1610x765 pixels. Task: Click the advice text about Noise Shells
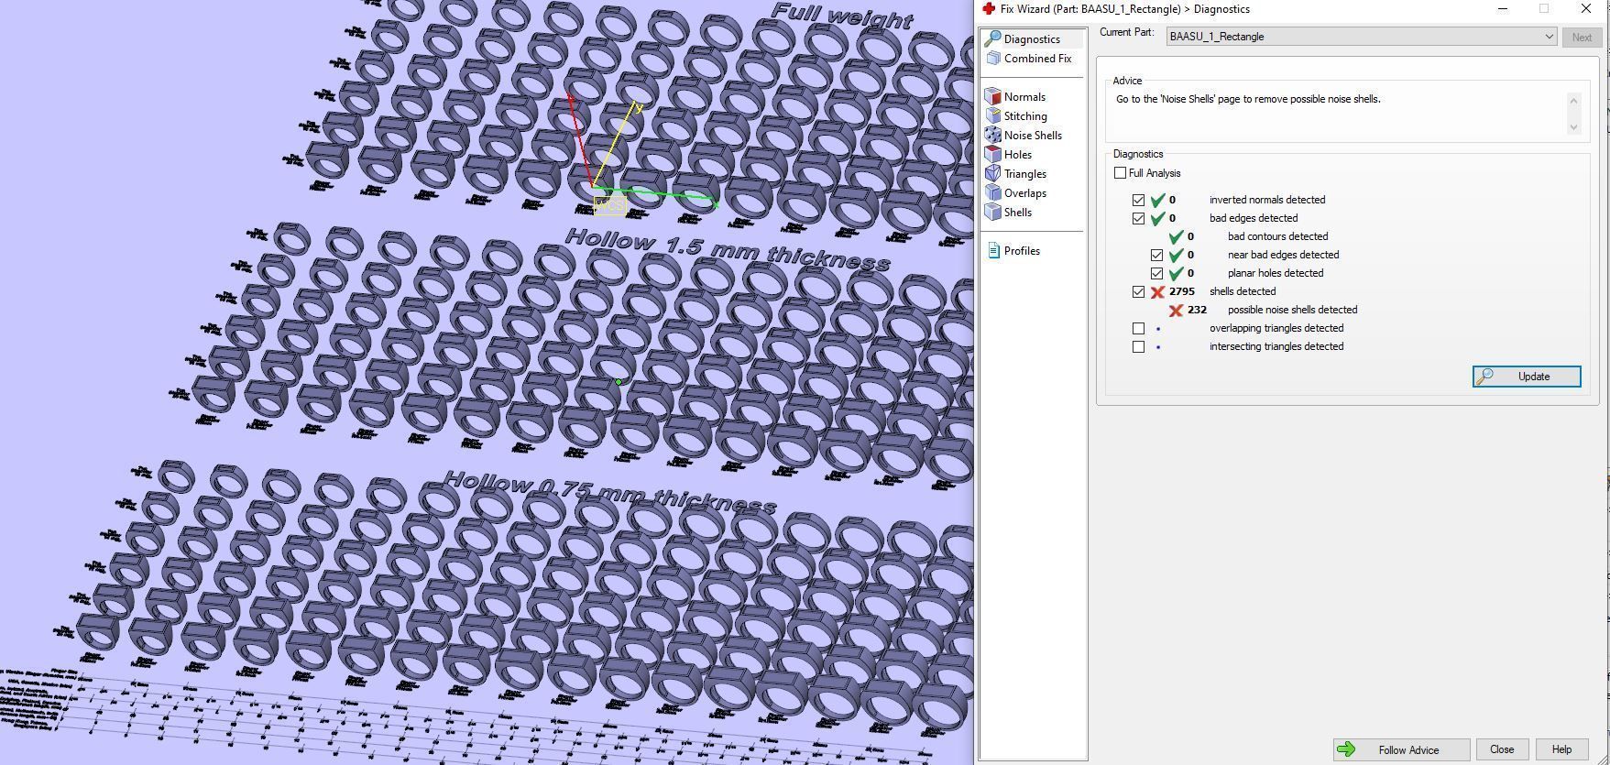pyautogui.click(x=1248, y=99)
